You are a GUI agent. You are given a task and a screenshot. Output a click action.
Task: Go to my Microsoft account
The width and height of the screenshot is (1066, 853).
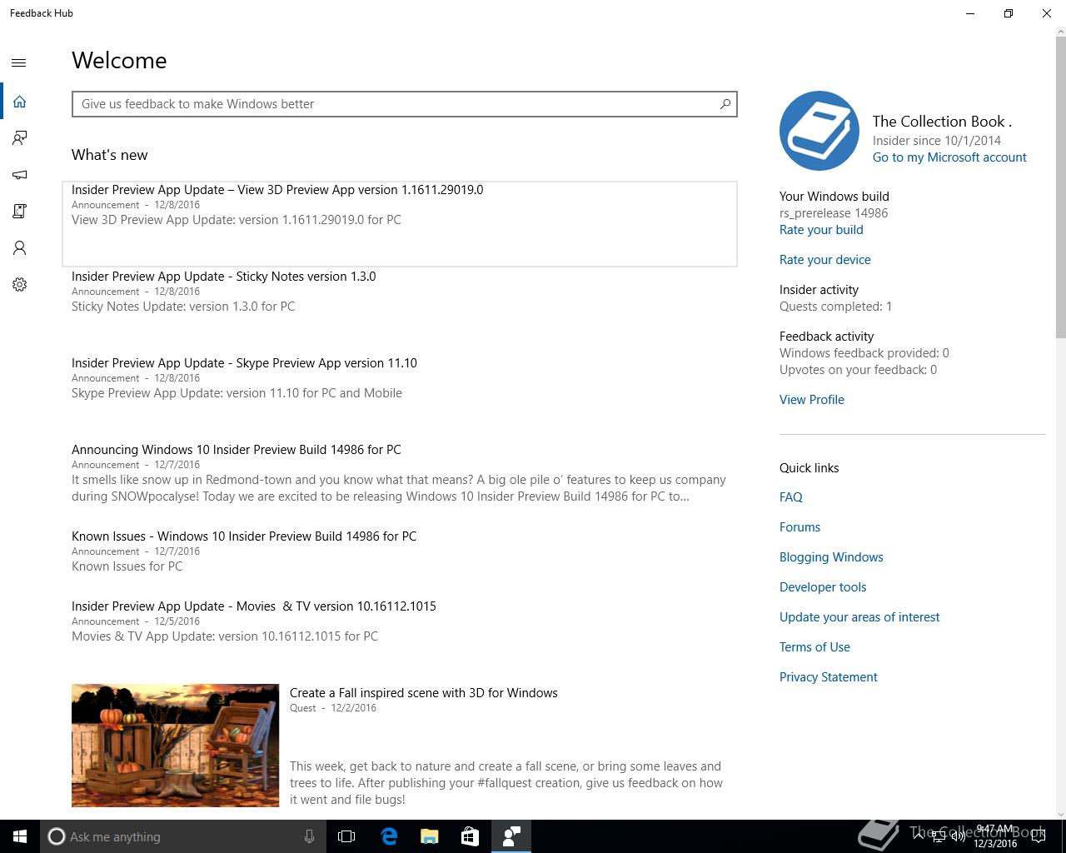point(949,157)
